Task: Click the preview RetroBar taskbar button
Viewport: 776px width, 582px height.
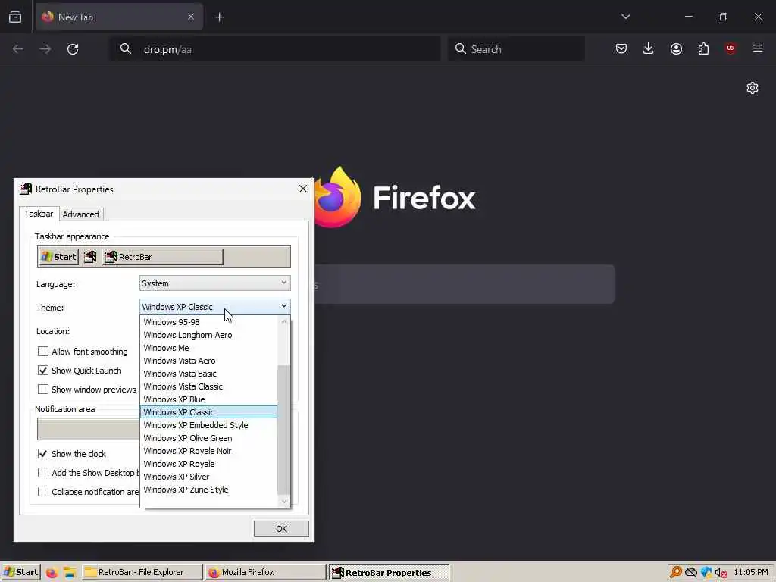Action: point(163,257)
